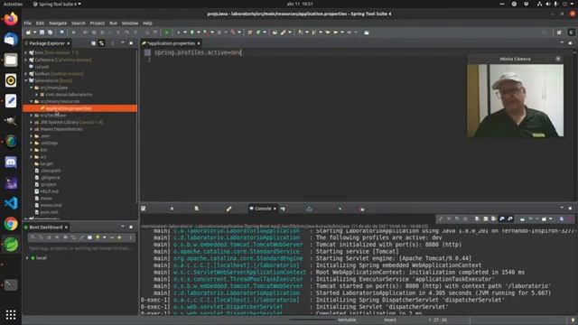Image resolution: width=578 pixels, height=325 pixels.
Task: Collapse the src/main/java folder
Action: (32, 88)
